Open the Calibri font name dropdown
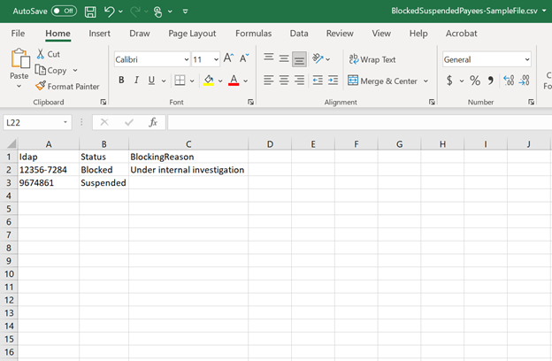The image size is (552, 361). [187, 59]
